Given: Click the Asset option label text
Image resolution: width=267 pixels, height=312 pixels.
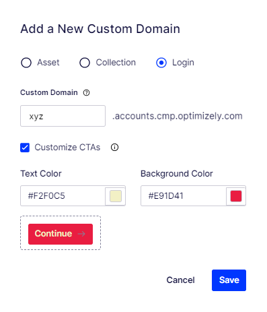Looking at the screenshot, I should [x=48, y=63].
